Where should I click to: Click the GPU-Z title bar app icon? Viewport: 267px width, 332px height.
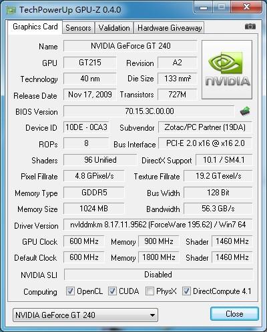click(x=11, y=10)
